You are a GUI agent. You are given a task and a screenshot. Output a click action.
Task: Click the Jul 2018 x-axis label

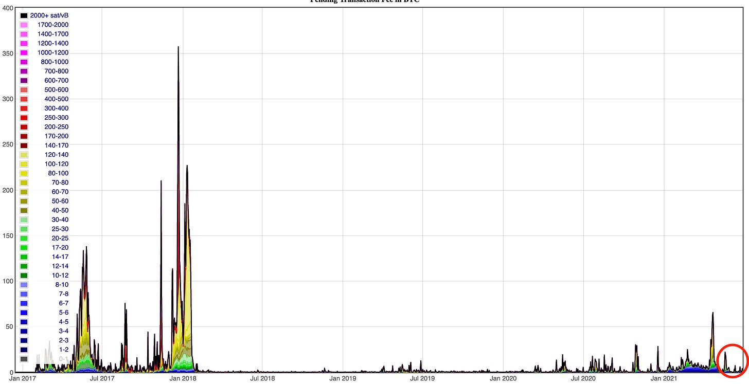coord(262,379)
